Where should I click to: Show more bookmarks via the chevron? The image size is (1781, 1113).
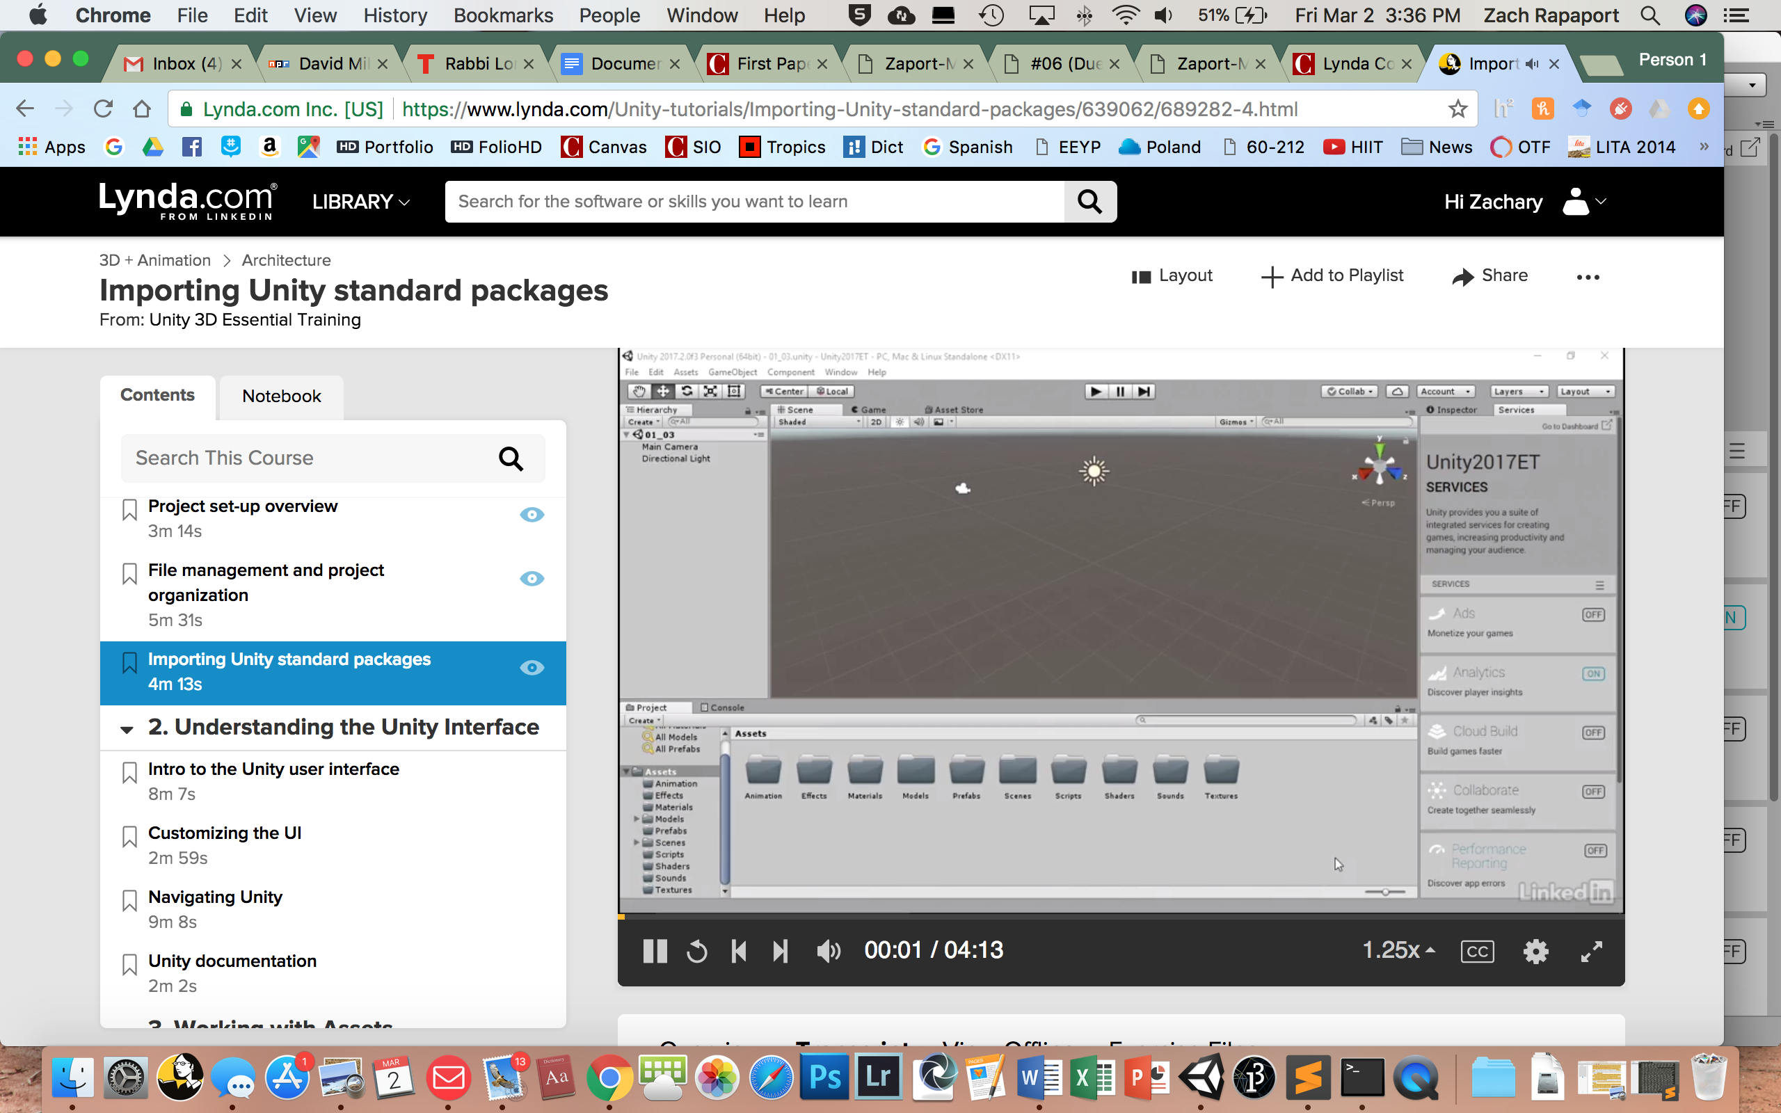(x=1703, y=147)
